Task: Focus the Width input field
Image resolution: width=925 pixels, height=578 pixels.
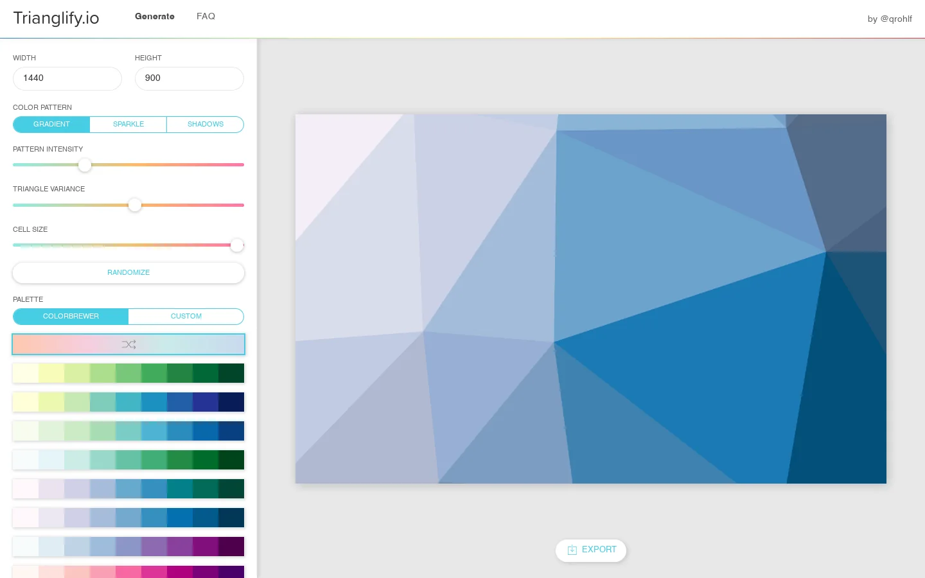Action: pos(67,78)
